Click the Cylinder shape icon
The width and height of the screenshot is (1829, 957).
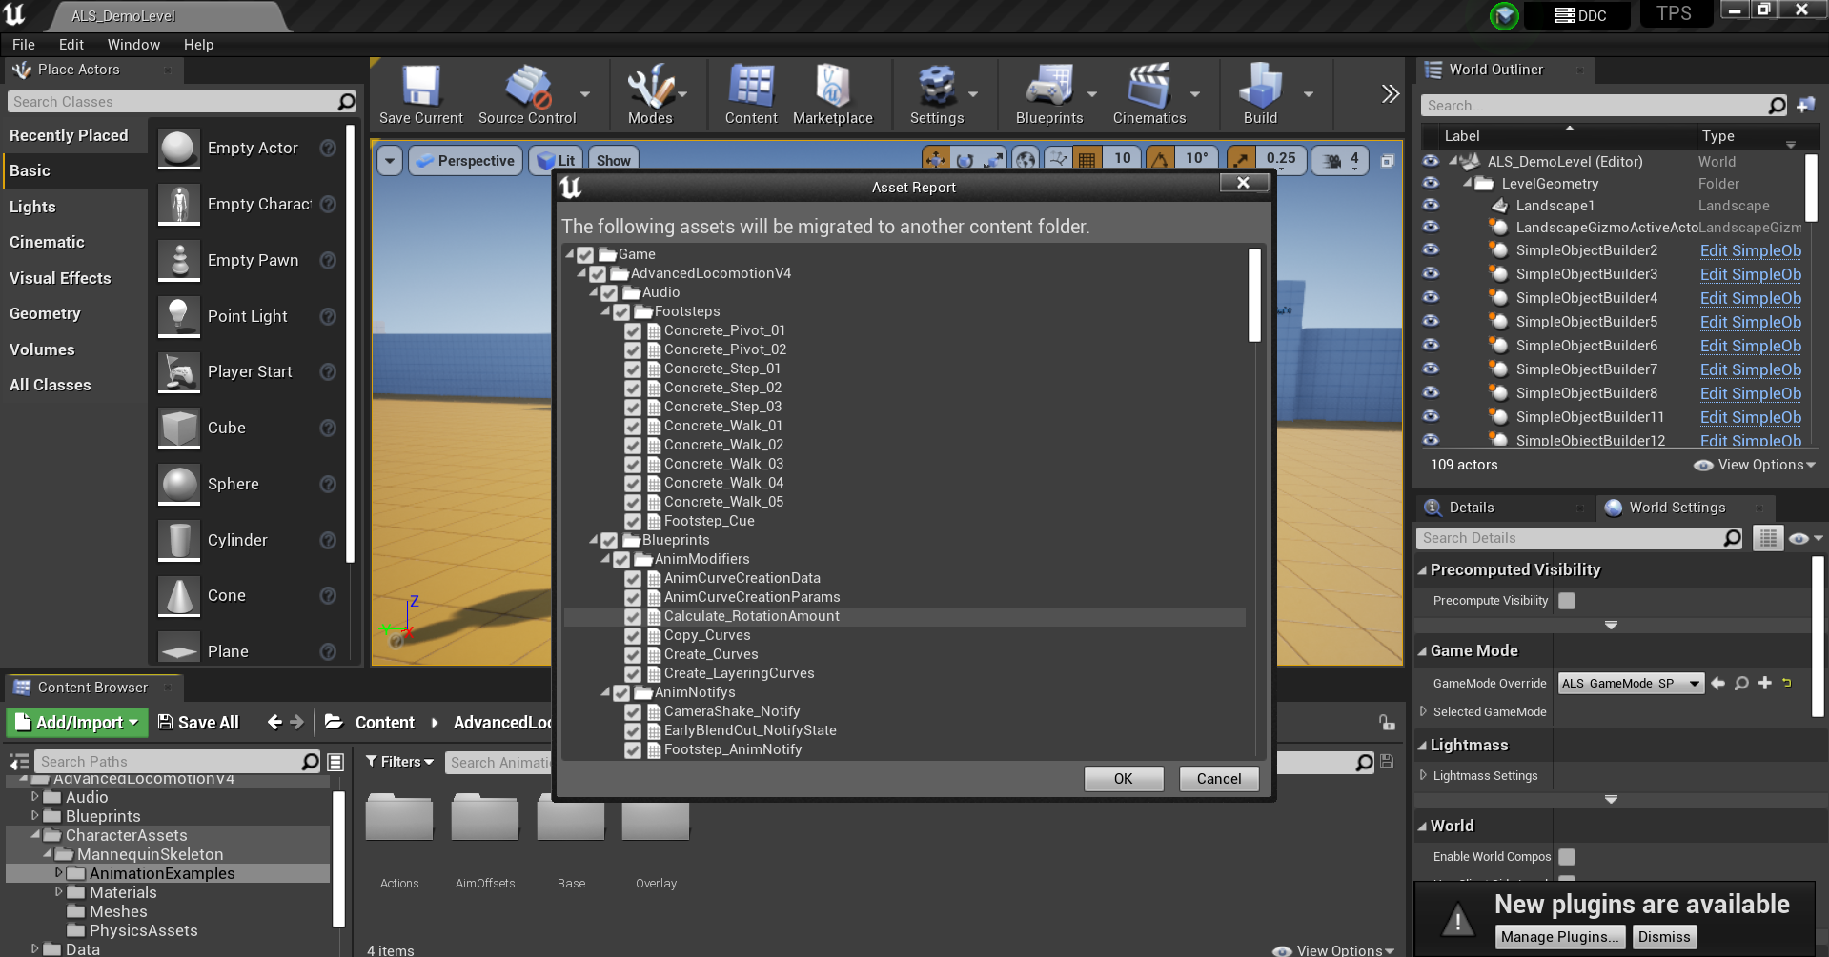(x=179, y=540)
